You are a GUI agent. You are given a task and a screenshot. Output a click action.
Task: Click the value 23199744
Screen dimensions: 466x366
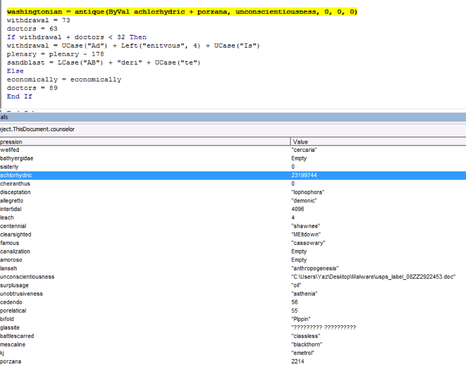click(304, 175)
